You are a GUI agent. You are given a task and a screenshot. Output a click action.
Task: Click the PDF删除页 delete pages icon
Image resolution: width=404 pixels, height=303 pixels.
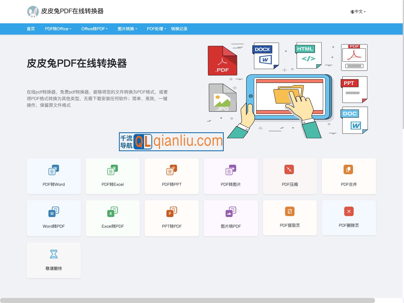pos(349,211)
